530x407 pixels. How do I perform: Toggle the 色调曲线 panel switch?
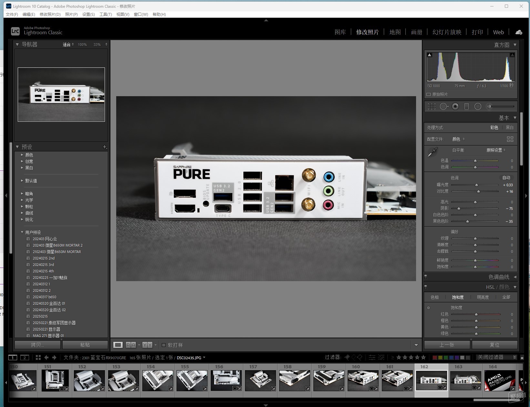tap(425, 277)
